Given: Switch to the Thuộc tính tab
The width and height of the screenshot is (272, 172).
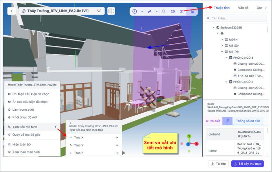Looking at the screenshot, I should click(x=222, y=8).
